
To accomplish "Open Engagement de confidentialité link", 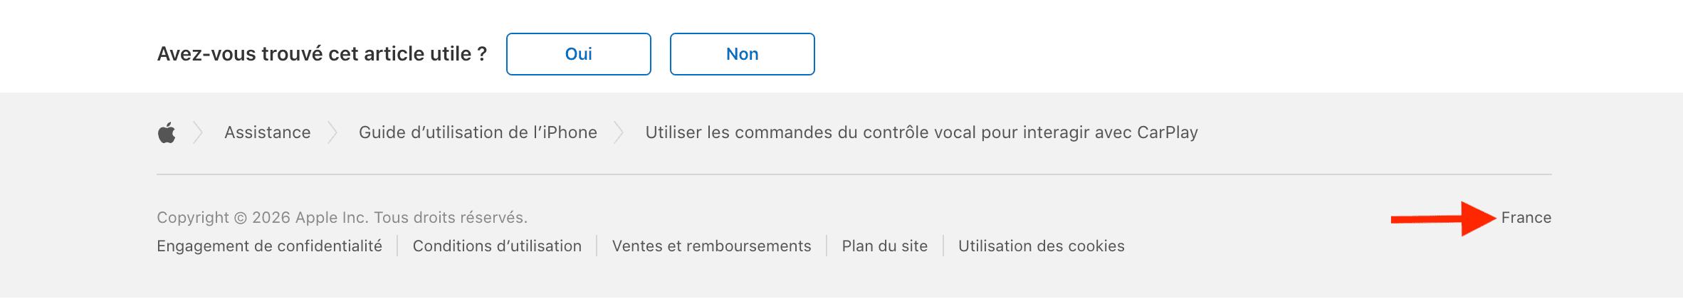I will point(269,246).
